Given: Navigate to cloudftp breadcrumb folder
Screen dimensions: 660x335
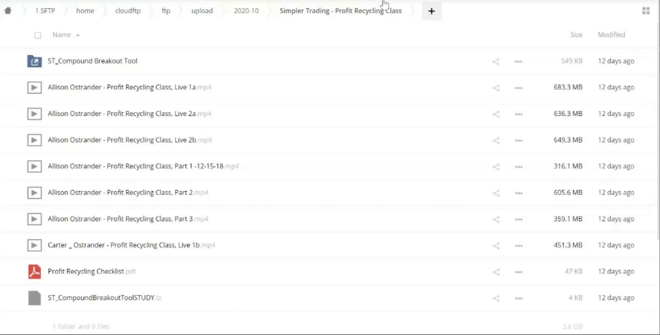Looking at the screenshot, I should coord(128,11).
